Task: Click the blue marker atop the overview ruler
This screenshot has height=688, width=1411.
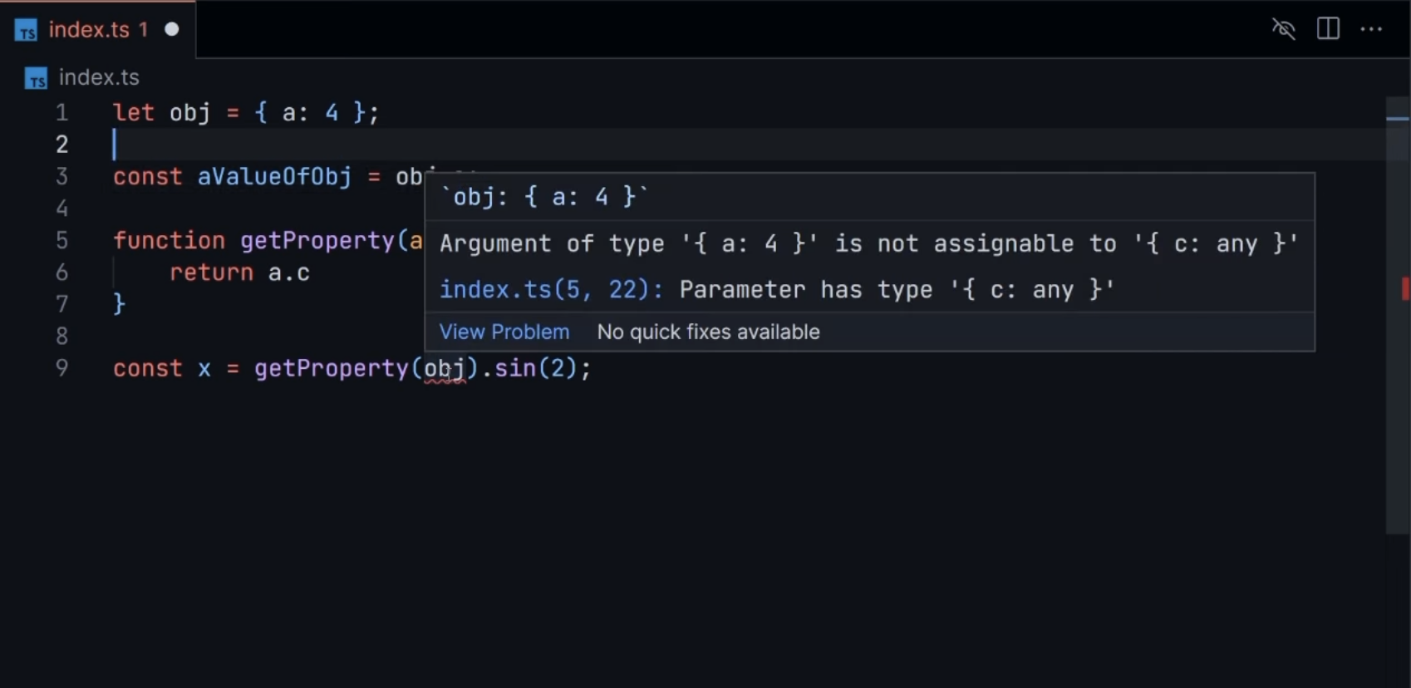Action: 1398,119
